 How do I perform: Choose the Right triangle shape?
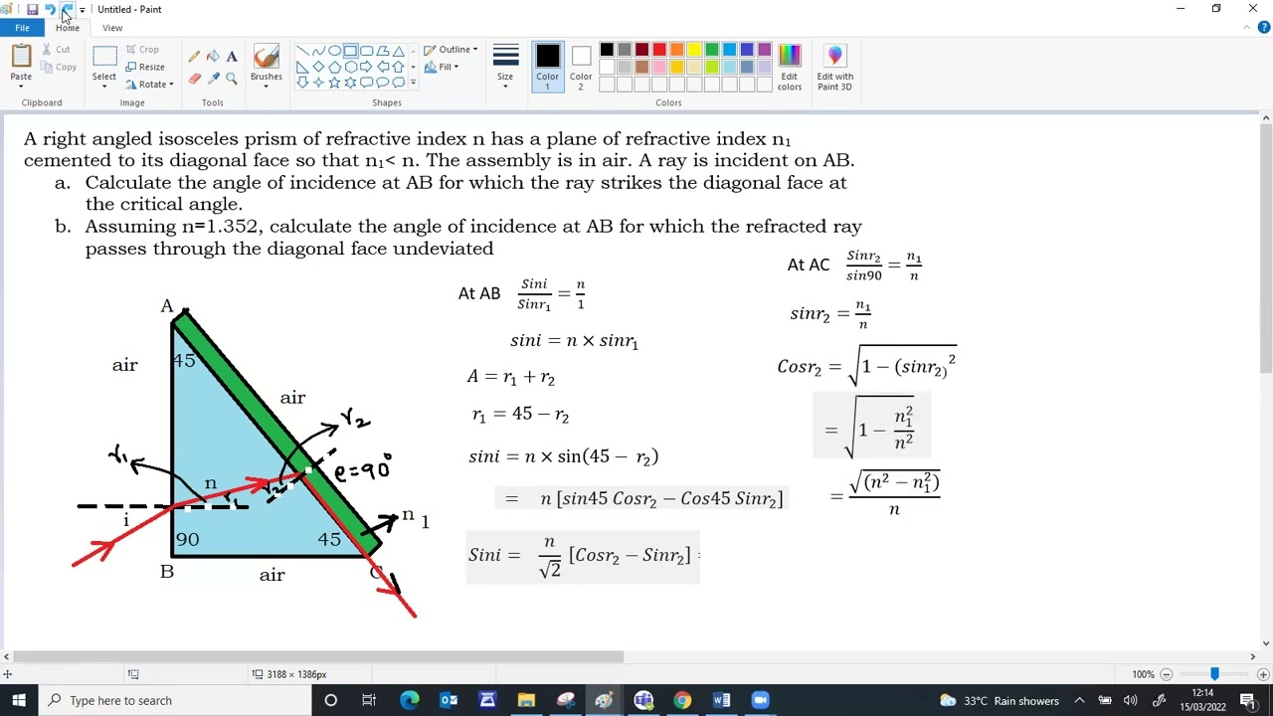click(x=302, y=67)
